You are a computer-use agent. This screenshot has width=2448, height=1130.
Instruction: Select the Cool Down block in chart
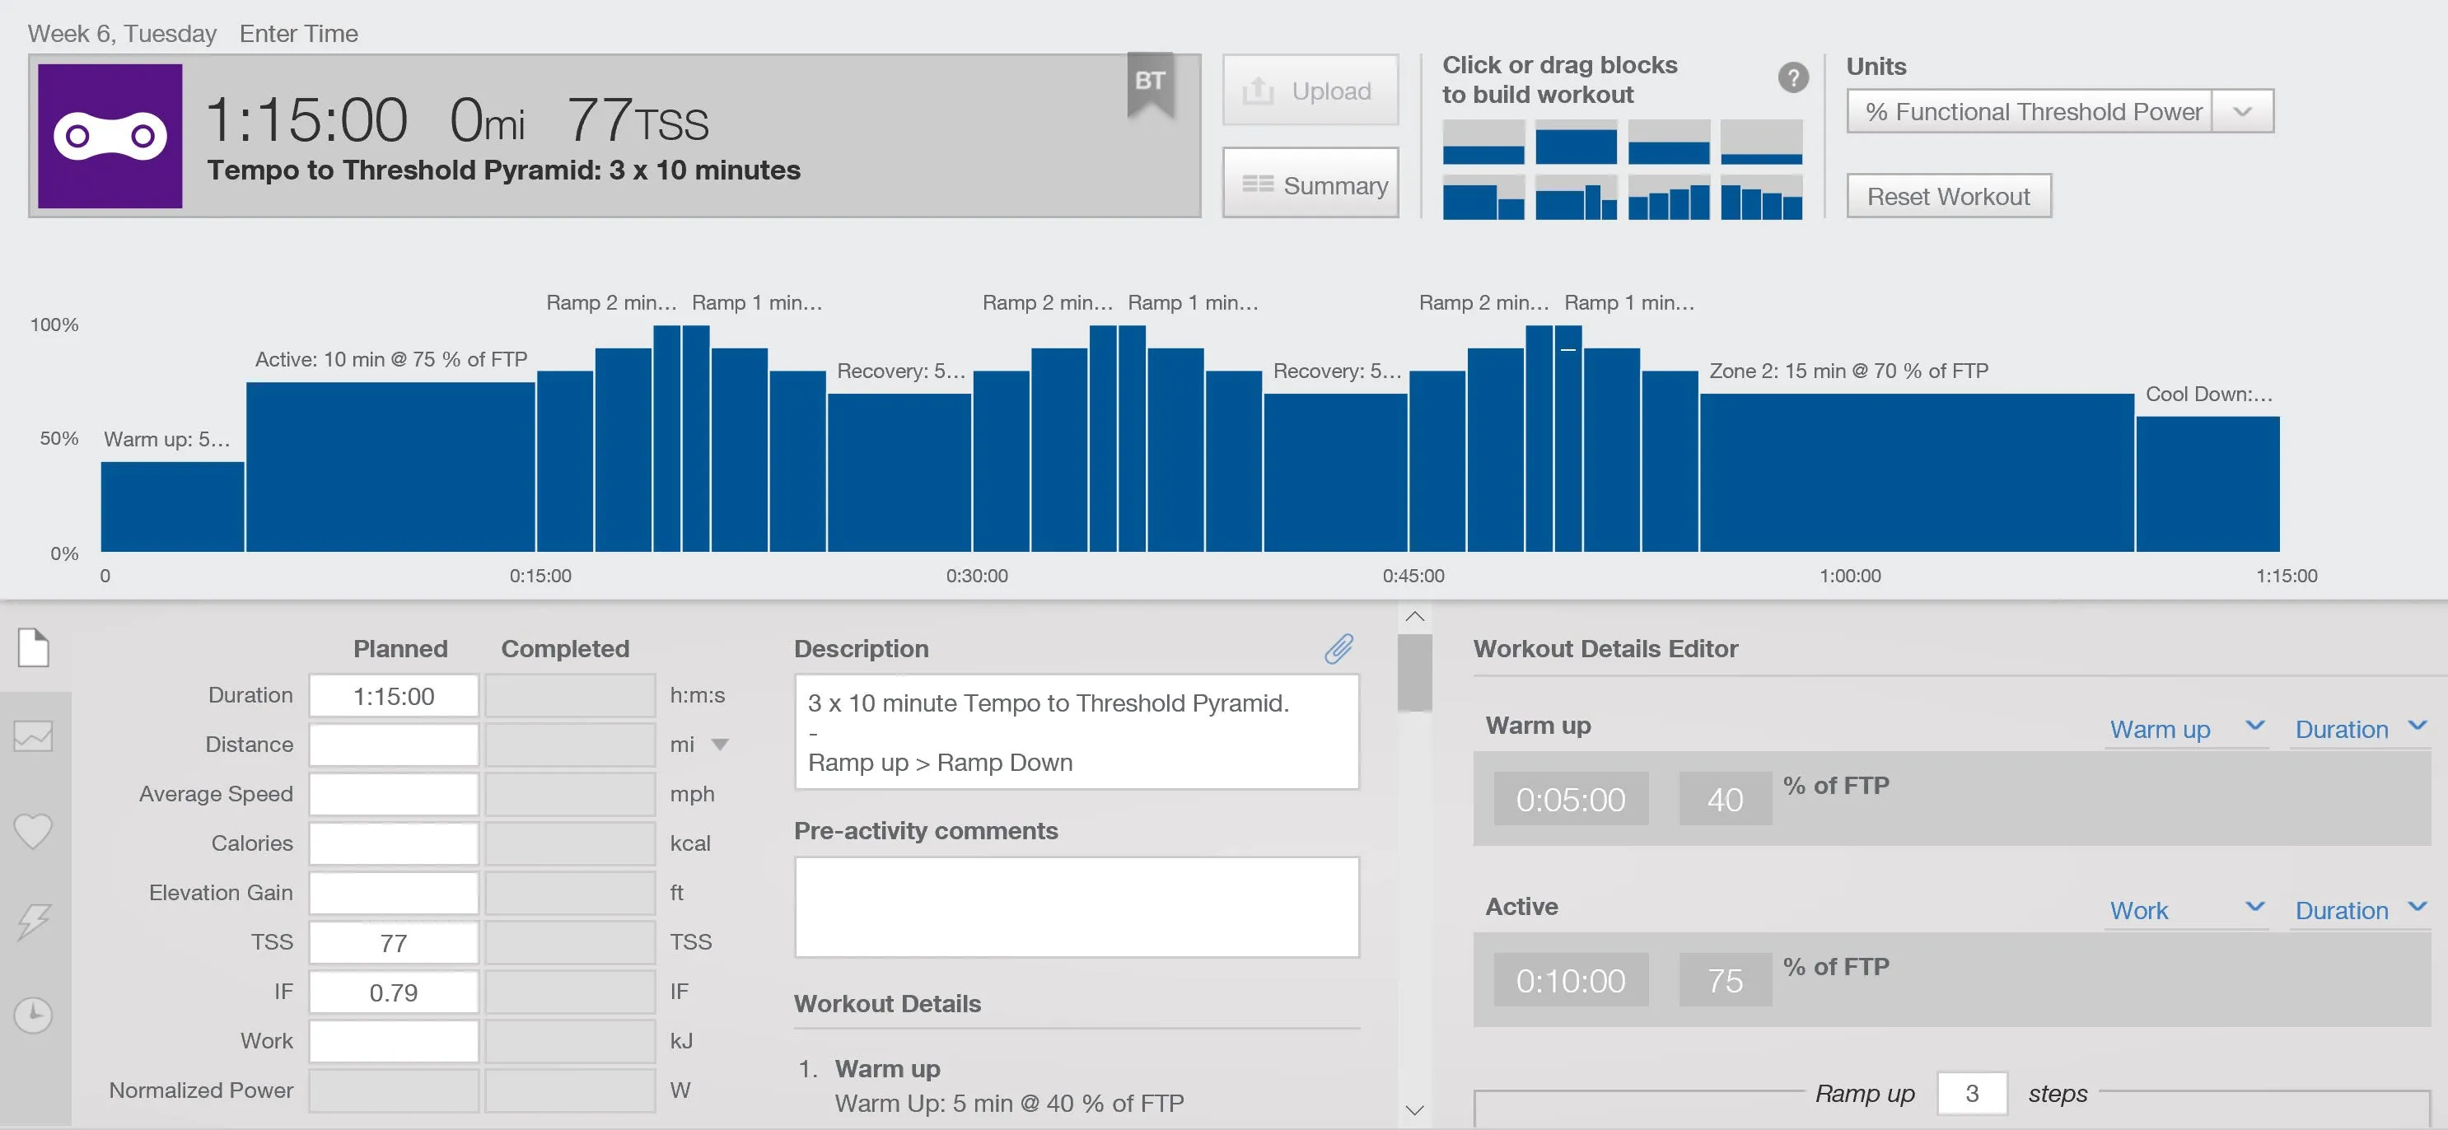tap(2207, 483)
